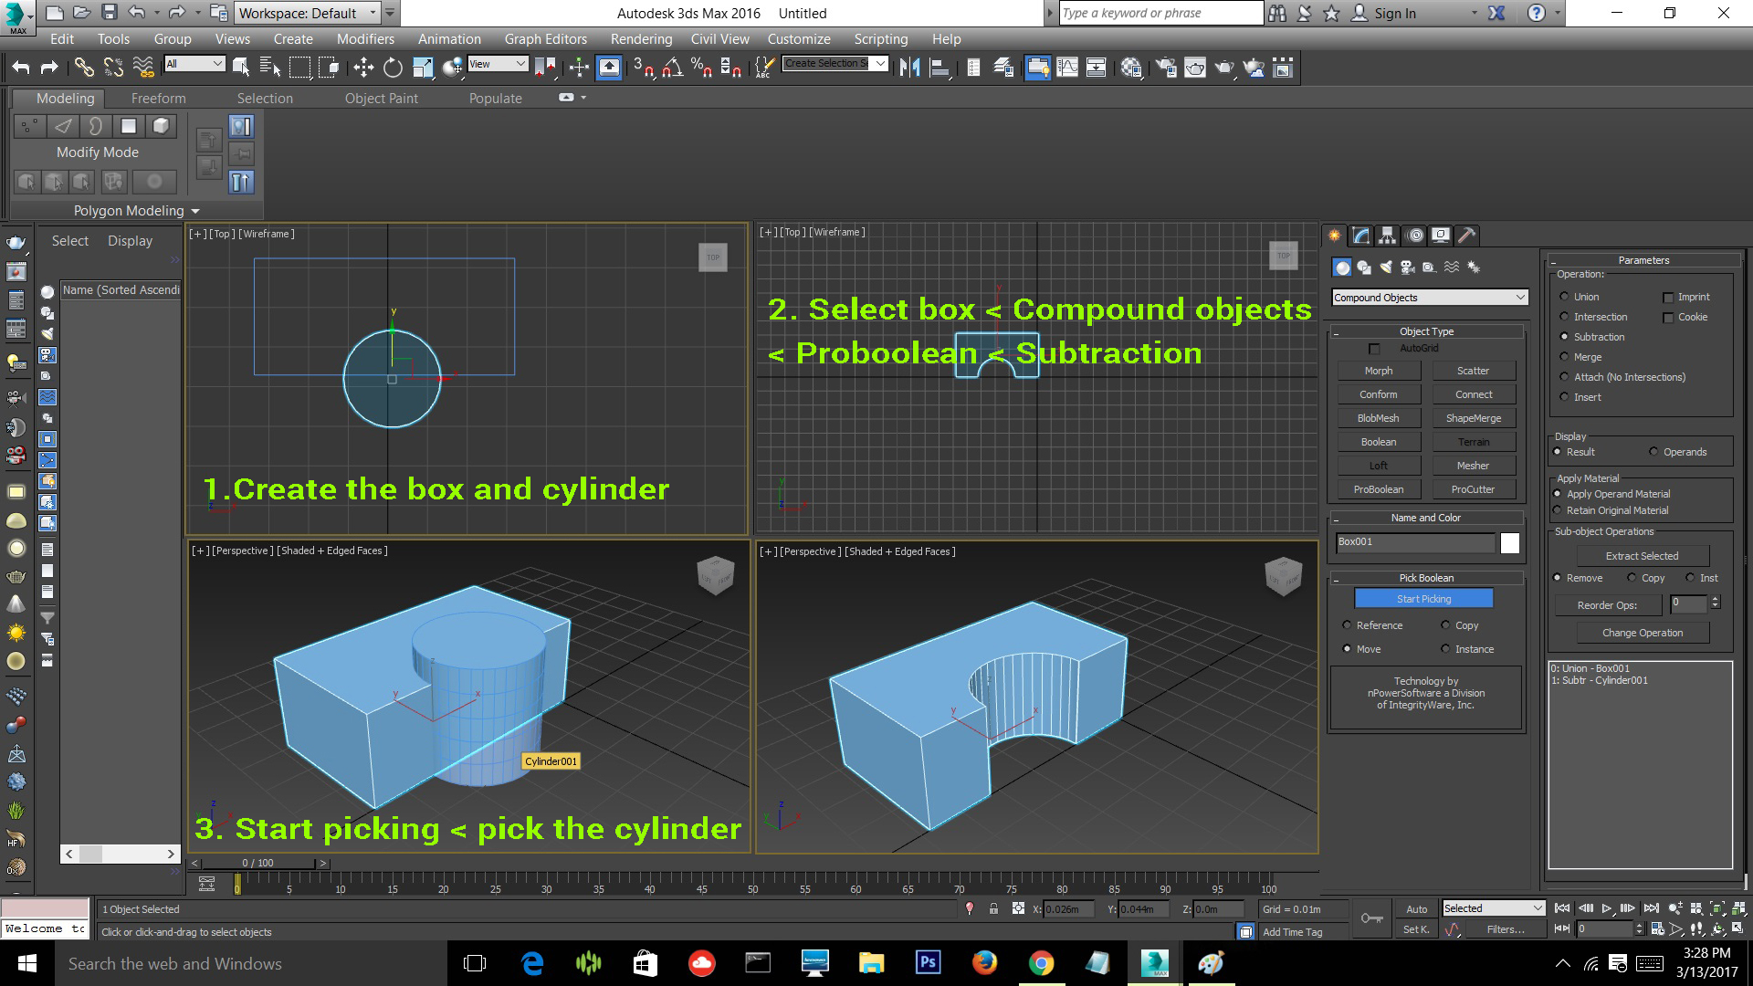Switch Display to Operands
This screenshot has height=986, width=1753.
[1653, 451]
